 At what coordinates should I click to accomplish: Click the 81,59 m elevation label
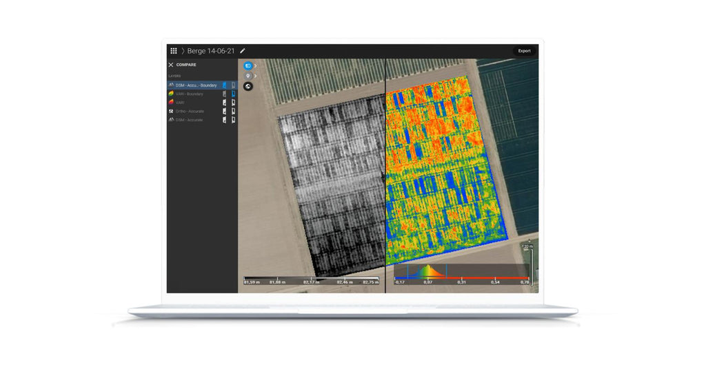252,282
